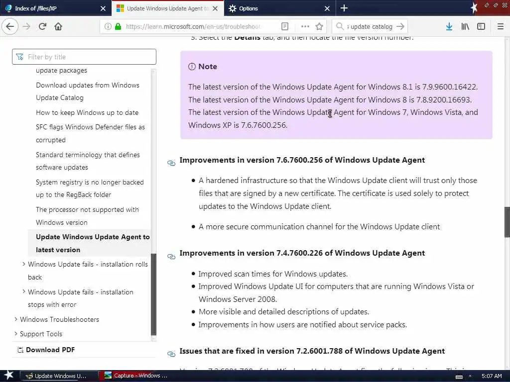Toggle the sidebar view icon
510x382 pixels.
click(481, 26)
